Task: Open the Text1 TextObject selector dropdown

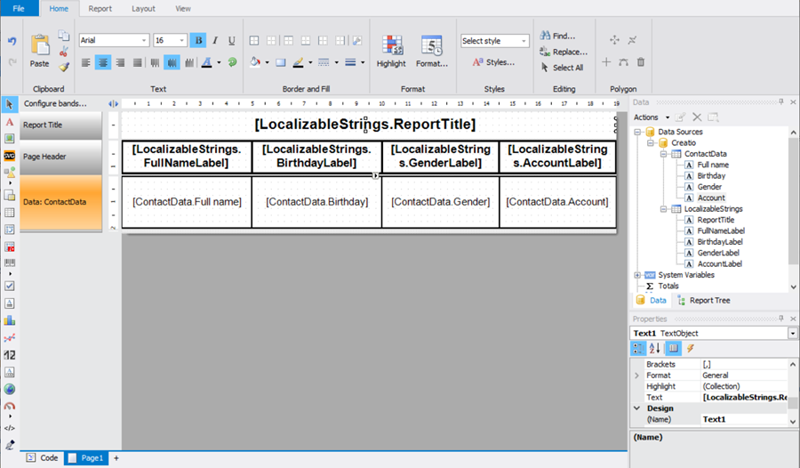Action: click(x=792, y=334)
